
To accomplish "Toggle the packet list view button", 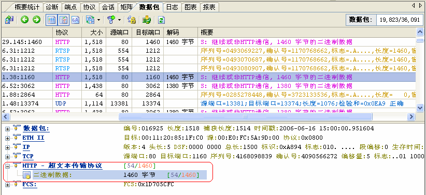I will 52,20.
